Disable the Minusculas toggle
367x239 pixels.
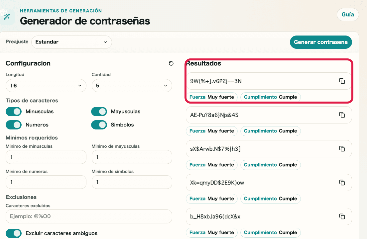tap(14, 112)
